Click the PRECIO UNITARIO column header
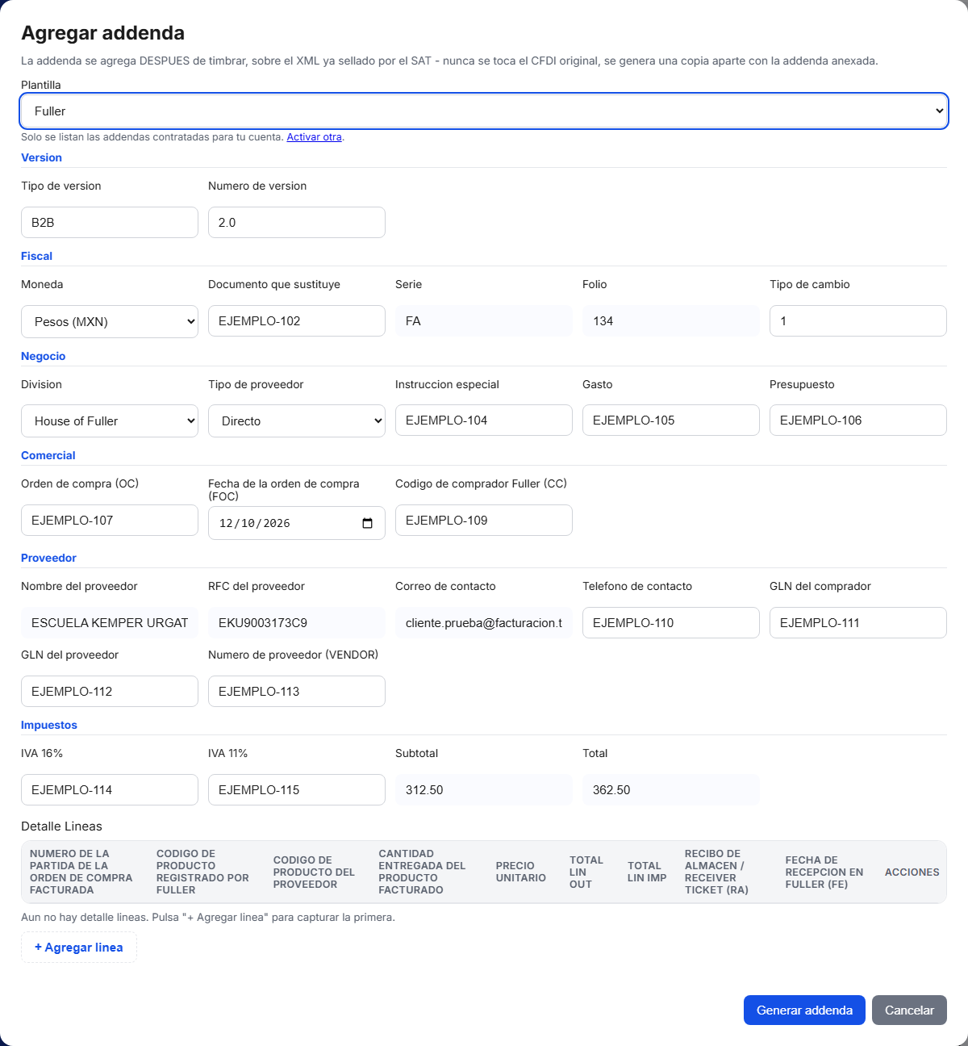968x1046 pixels. (521, 872)
